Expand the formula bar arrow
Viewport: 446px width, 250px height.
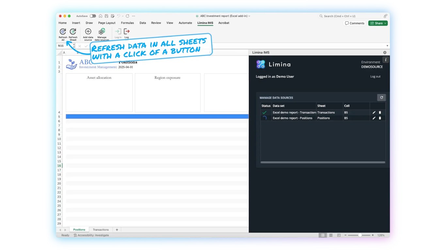click(x=387, y=46)
